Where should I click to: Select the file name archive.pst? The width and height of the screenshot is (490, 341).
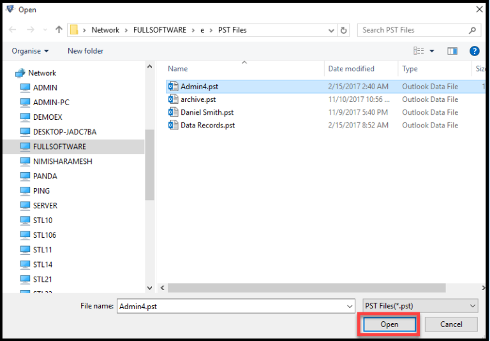pos(198,99)
